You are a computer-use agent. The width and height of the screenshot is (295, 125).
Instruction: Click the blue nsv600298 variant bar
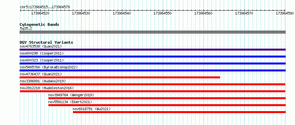coord(153,57)
